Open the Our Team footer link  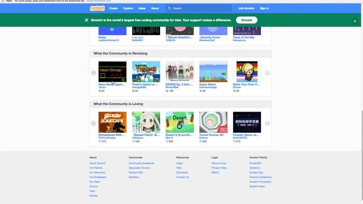(x=95, y=182)
